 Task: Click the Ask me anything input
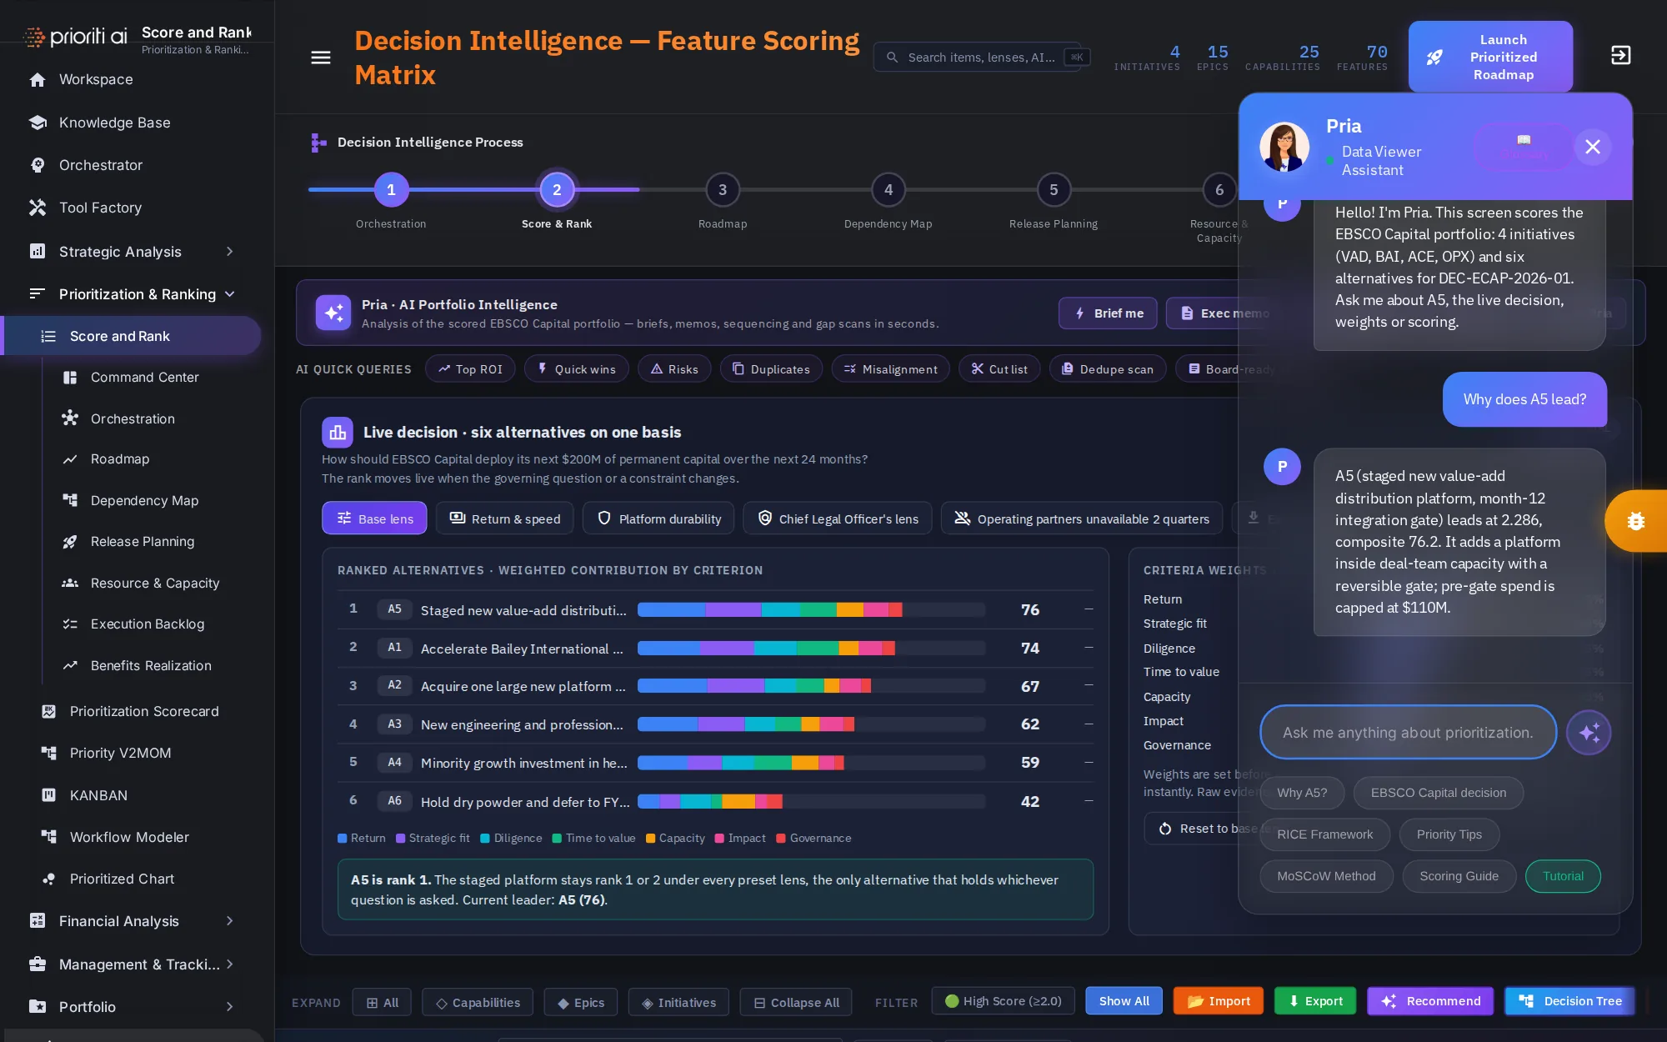click(x=1408, y=733)
